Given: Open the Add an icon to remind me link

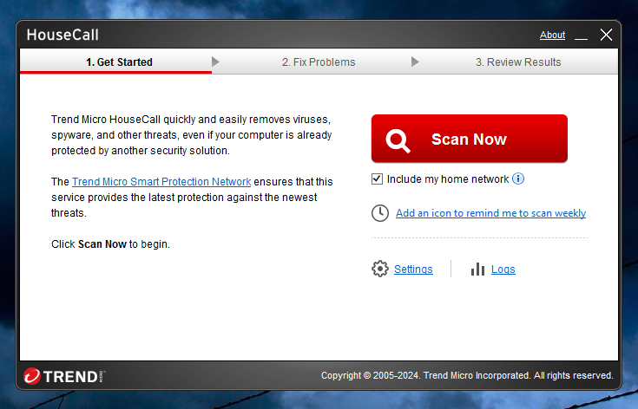Looking at the screenshot, I should (490, 213).
